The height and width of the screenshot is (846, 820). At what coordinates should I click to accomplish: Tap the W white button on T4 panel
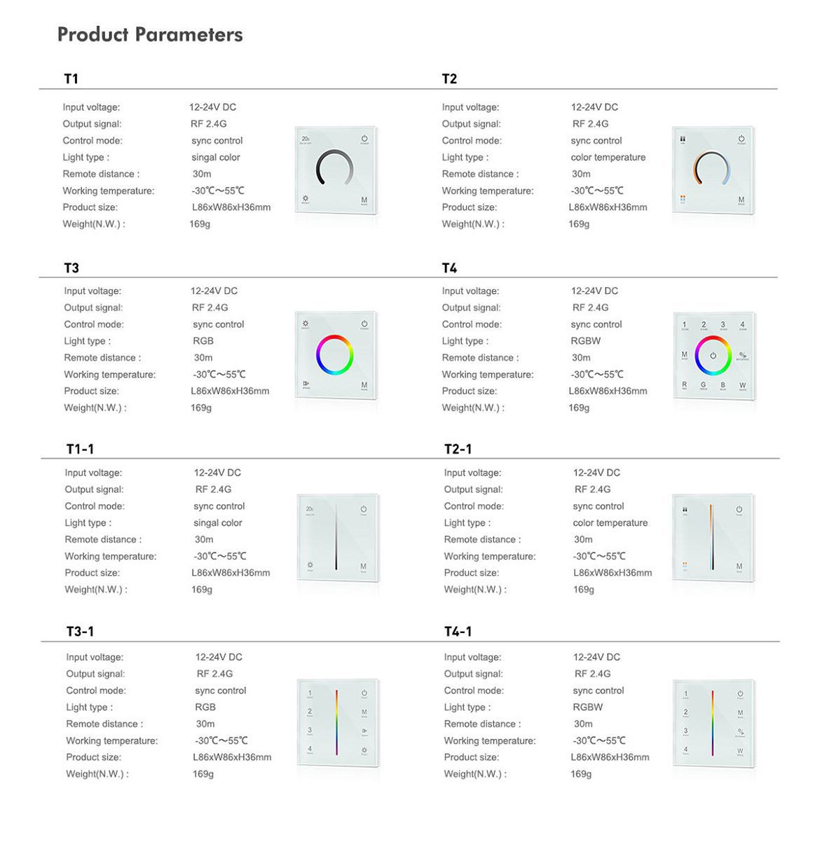[x=743, y=386]
